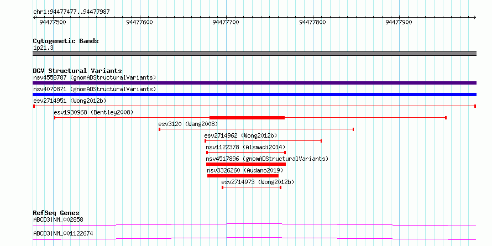Image resolution: width=492 pixels, height=246 pixels.
Task: Select ruler position 94477500
Action: pyautogui.click(x=53, y=22)
